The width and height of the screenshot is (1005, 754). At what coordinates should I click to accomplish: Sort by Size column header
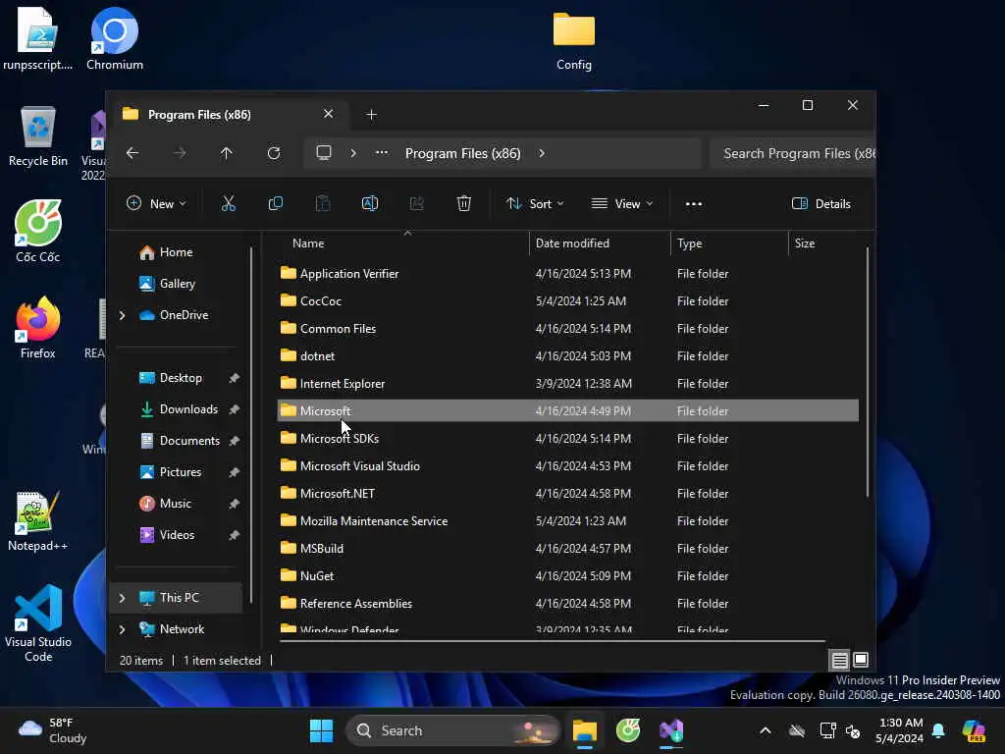coord(824,243)
